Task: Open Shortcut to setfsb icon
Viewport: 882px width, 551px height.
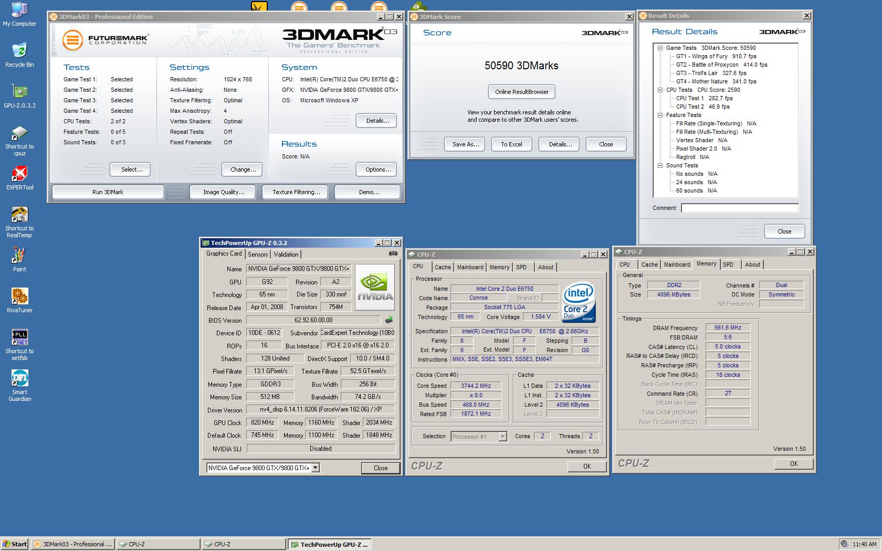Action: pyautogui.click(x=19, y=345)
